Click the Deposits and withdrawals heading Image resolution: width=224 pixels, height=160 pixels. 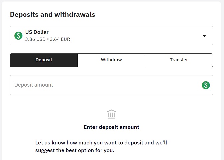[53, 14]
